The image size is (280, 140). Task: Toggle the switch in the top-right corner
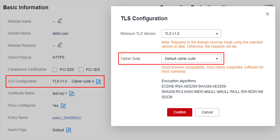[269, 7]
